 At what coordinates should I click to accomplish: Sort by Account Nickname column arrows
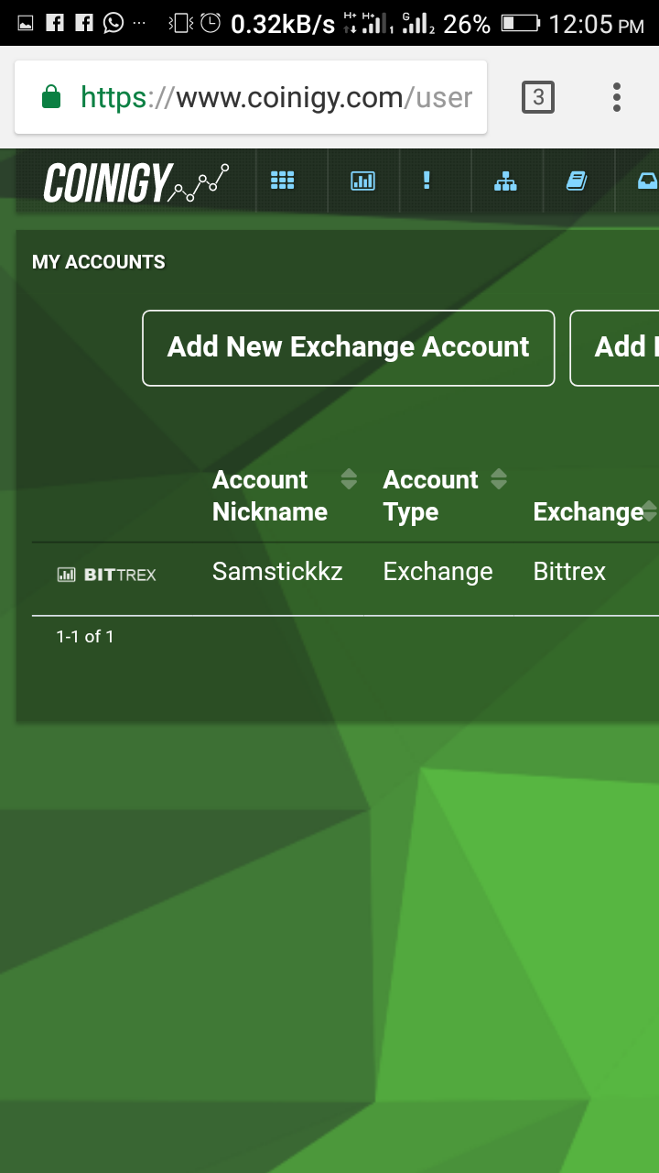pos(349,478)
